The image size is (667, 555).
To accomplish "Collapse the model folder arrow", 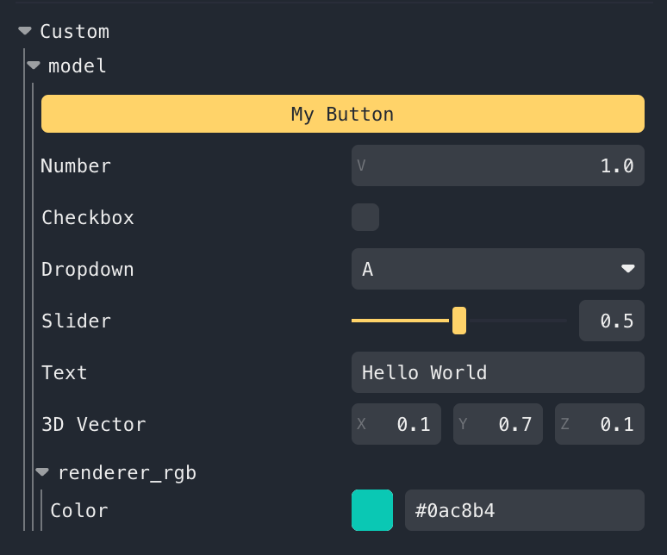I will pos(34,65).
